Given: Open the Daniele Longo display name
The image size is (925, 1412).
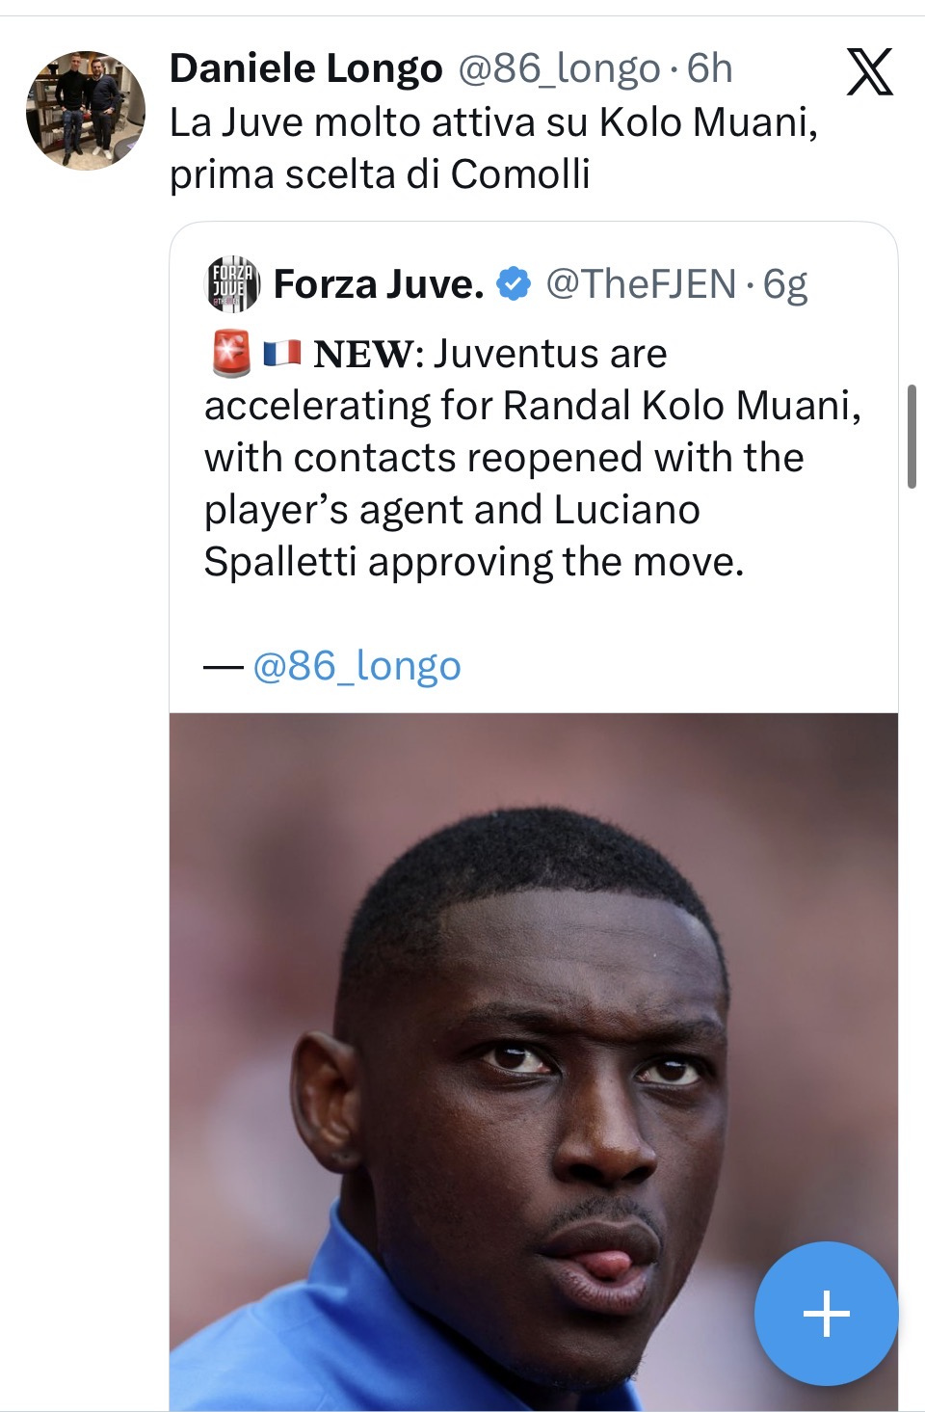Looking at the screenshot, I should [305, 68].
